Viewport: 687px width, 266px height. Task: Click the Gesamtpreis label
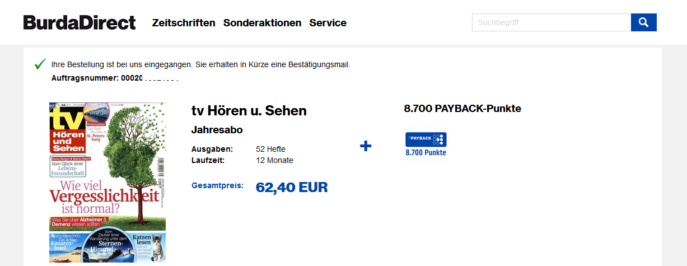pyautogui.click(x=217, y=185)
